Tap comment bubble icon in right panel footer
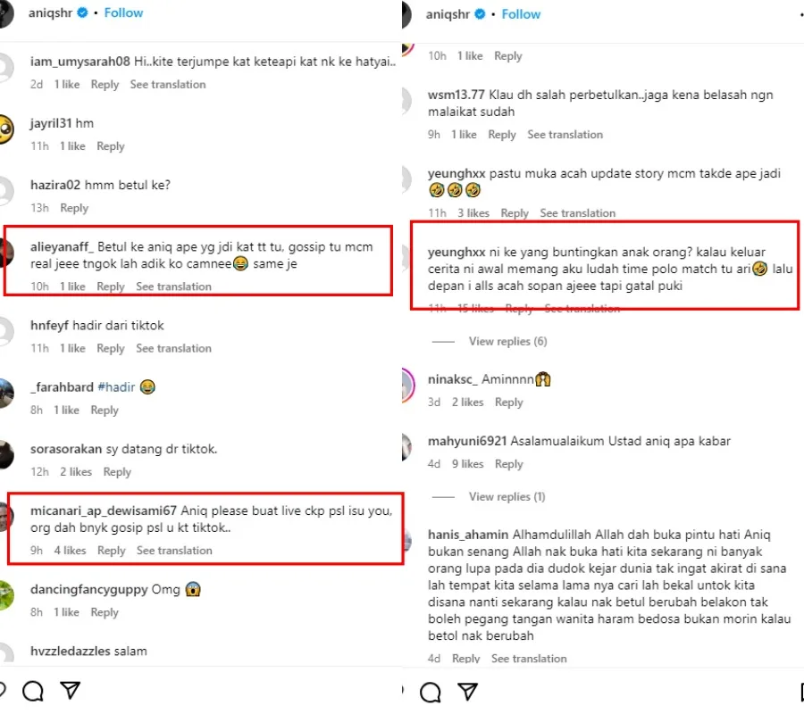The height and width of the screenshot is (714, 804). pyautogui.click(x=430, y=692)
